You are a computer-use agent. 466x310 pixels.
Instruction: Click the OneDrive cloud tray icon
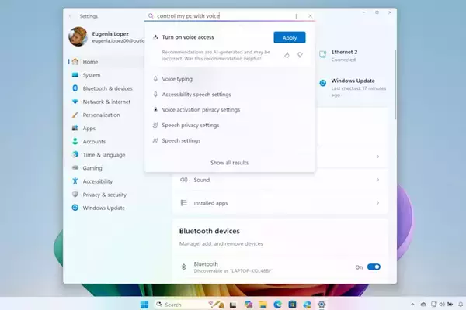[423, 305]
